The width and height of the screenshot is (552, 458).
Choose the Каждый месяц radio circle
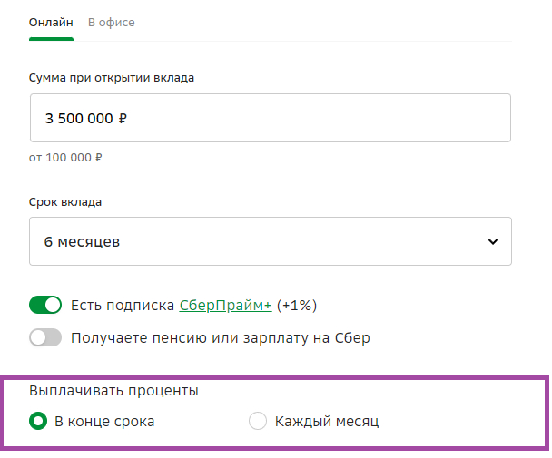pos(258,421)
